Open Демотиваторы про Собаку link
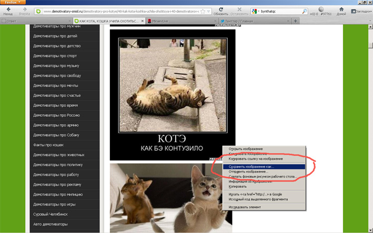The width and height of the screenshot is (373, 233). pos(56,135)
